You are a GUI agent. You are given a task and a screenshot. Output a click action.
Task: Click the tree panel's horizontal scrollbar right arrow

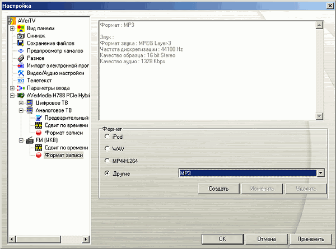click(86, 239)
